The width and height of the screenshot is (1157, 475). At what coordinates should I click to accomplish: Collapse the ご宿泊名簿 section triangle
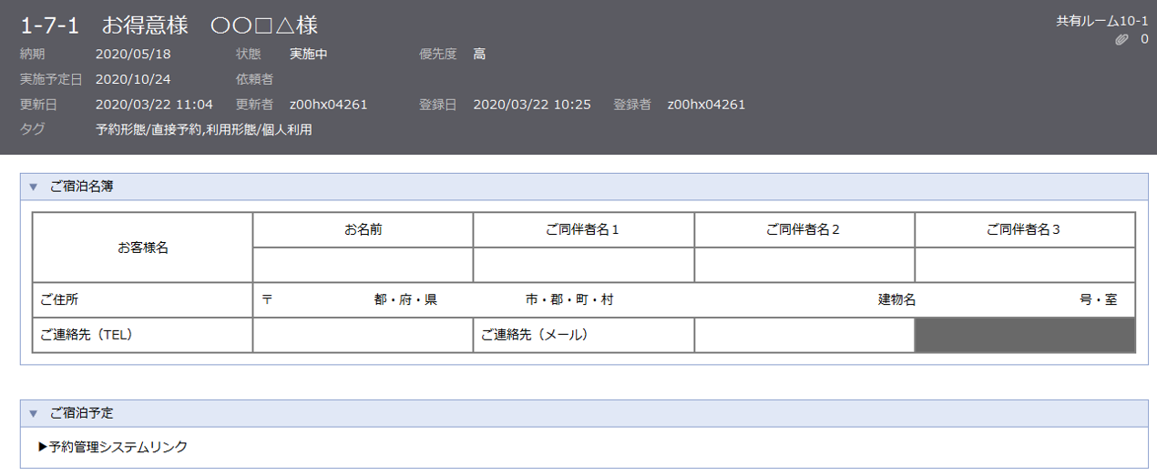tap(33, 187)
